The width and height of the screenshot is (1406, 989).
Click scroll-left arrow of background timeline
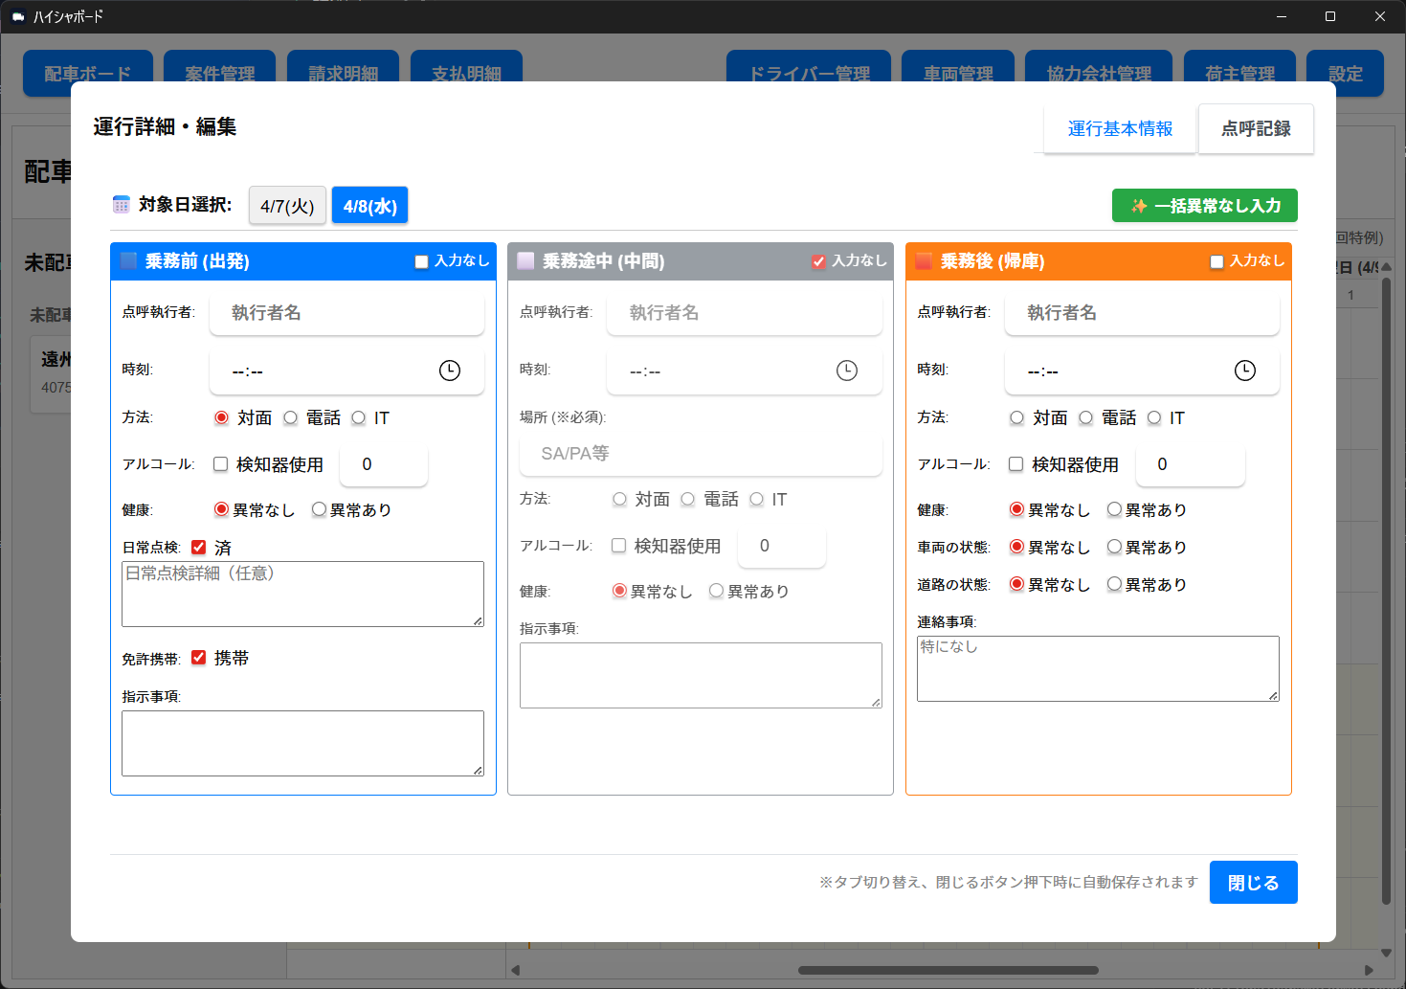click(515, 970)
